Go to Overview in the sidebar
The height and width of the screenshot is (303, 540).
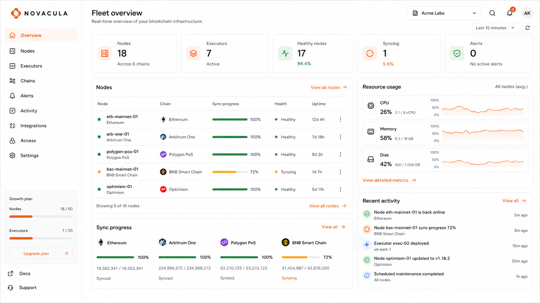(41, 35)
